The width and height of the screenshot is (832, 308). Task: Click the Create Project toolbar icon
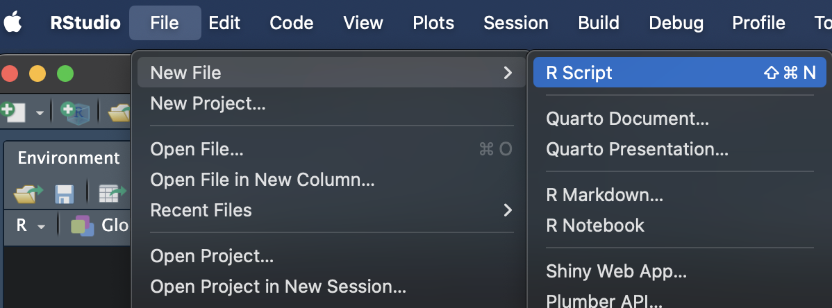74,111
